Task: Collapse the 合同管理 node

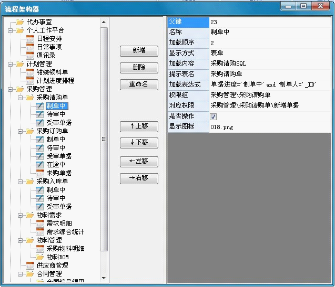Action: click(20, 274)
